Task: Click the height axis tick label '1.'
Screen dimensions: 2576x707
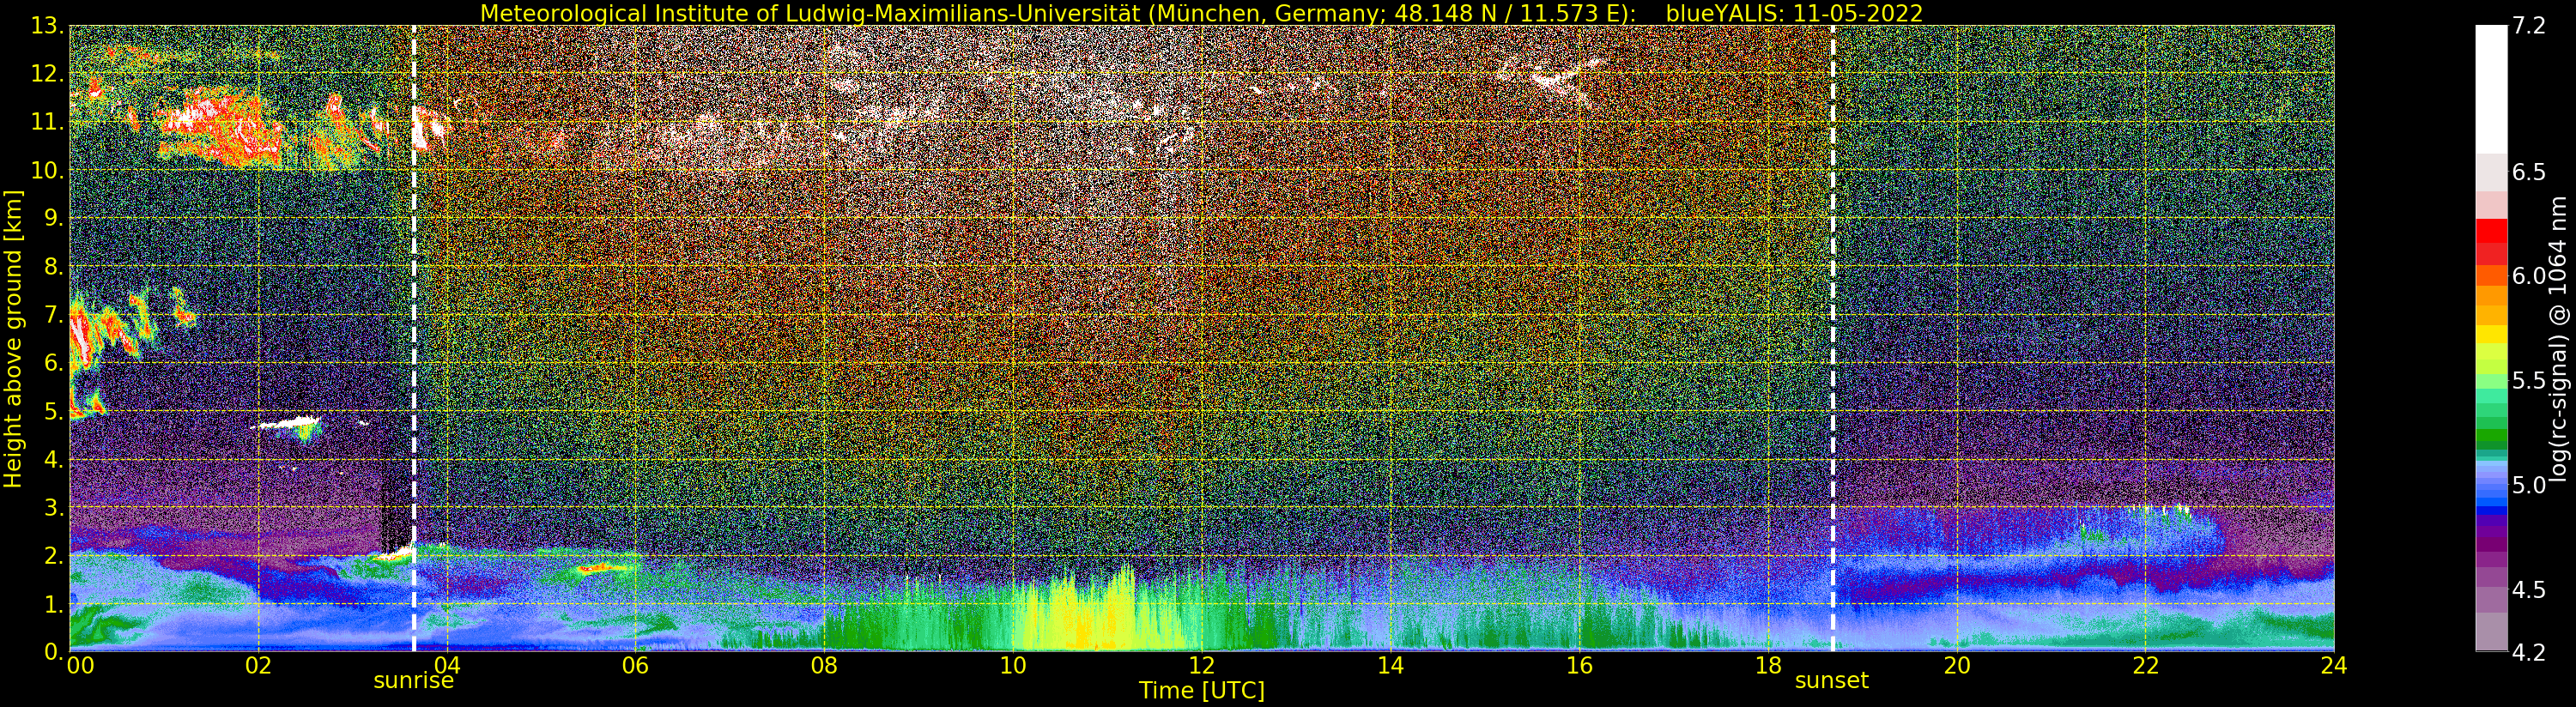Action: pyautogui.click(x=54, y=604)
